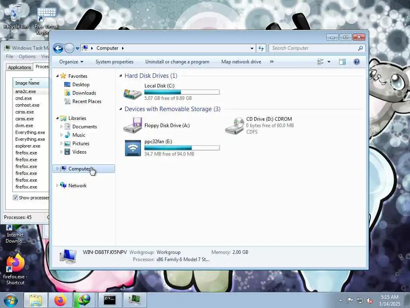Select the Pictures library icon

coord(67,144)
